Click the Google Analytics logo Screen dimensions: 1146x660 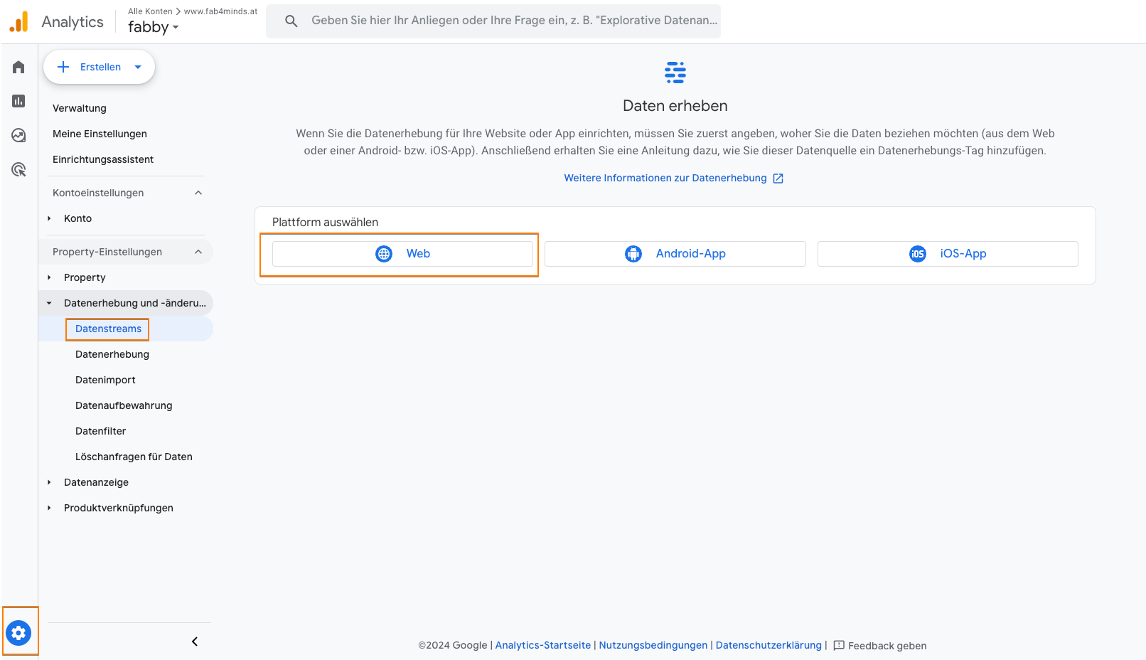click(x=19, y=21)
